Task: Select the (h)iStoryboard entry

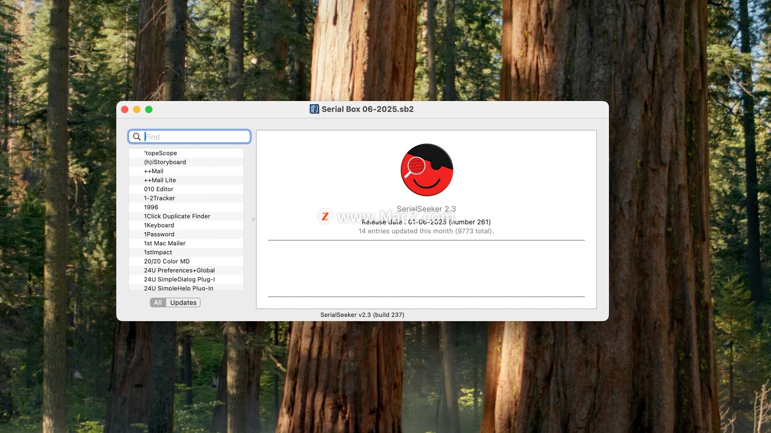Action: [186, 162]
